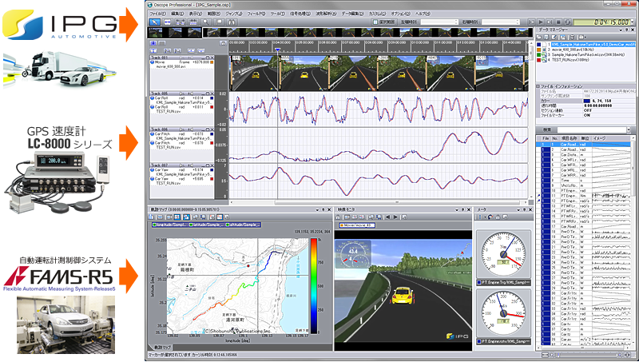Viewport: 639px width, 362px height.
Task: Switch to the 軌跡マップ bottom tab
Action: pos(161,348)
